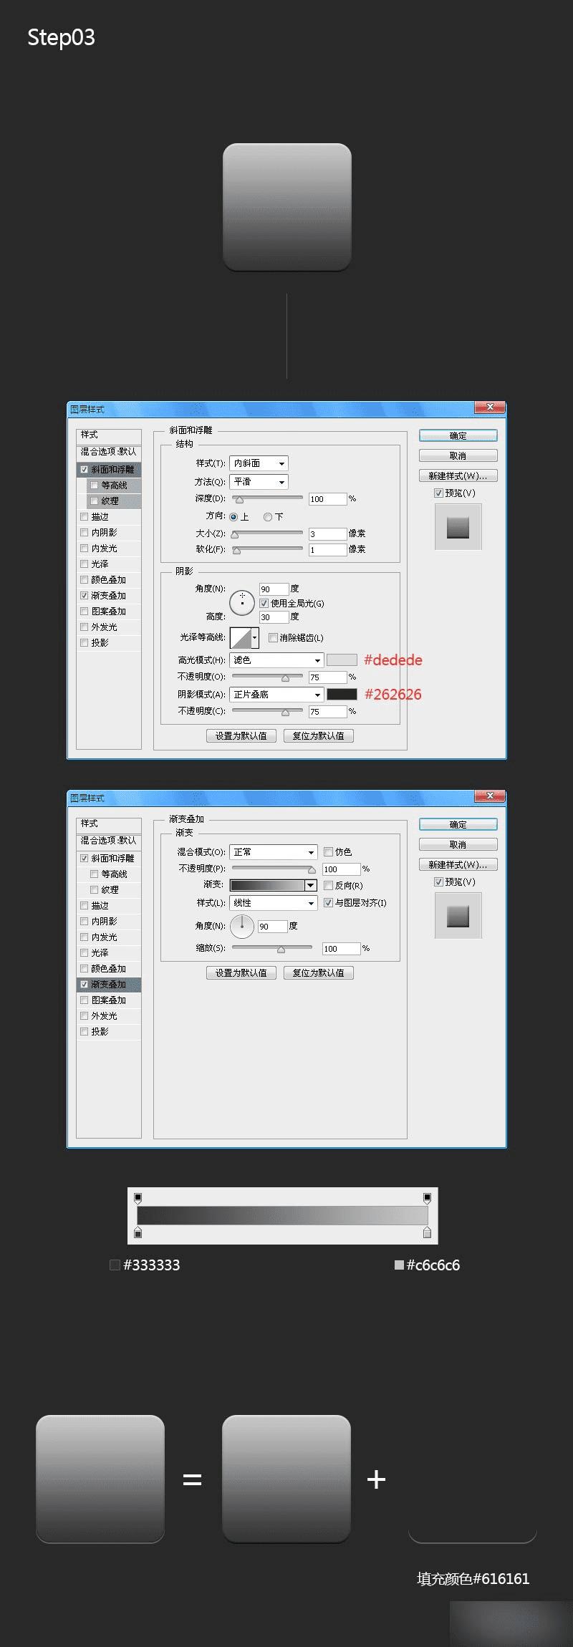This screenshot has width=573, height=1647.
Task: Expand the 渐变 gradient picker arrow
Action: coord(310,886)
